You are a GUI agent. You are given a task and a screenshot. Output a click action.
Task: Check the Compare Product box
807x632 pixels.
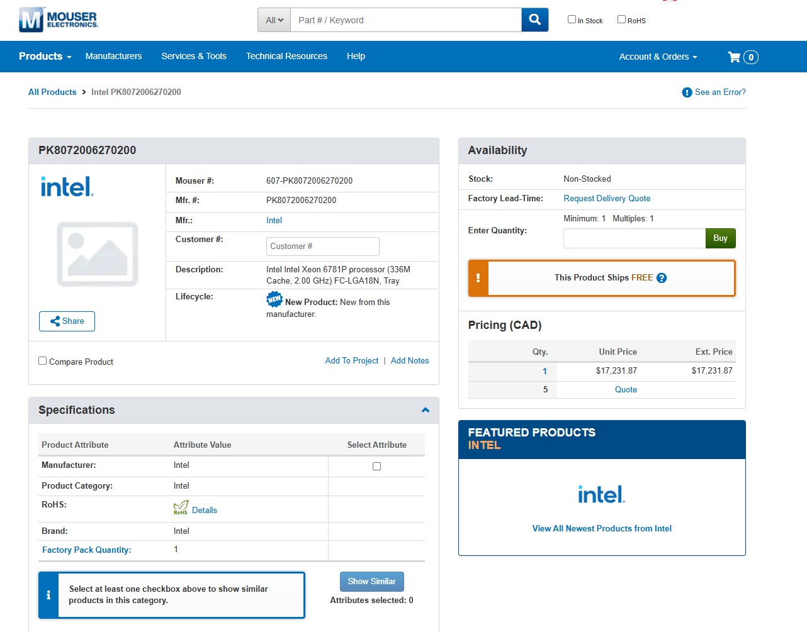coord(43,361)
